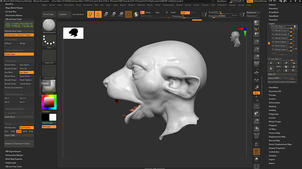Click the white secondary color swatch

[x=53, y=117]
